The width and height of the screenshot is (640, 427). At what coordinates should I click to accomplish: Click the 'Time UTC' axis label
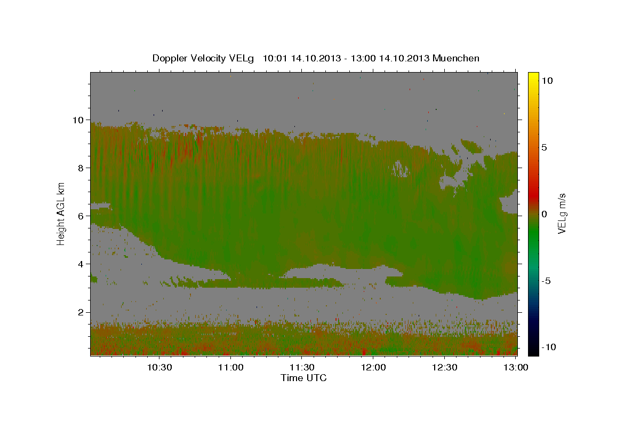tap(303, 378)
